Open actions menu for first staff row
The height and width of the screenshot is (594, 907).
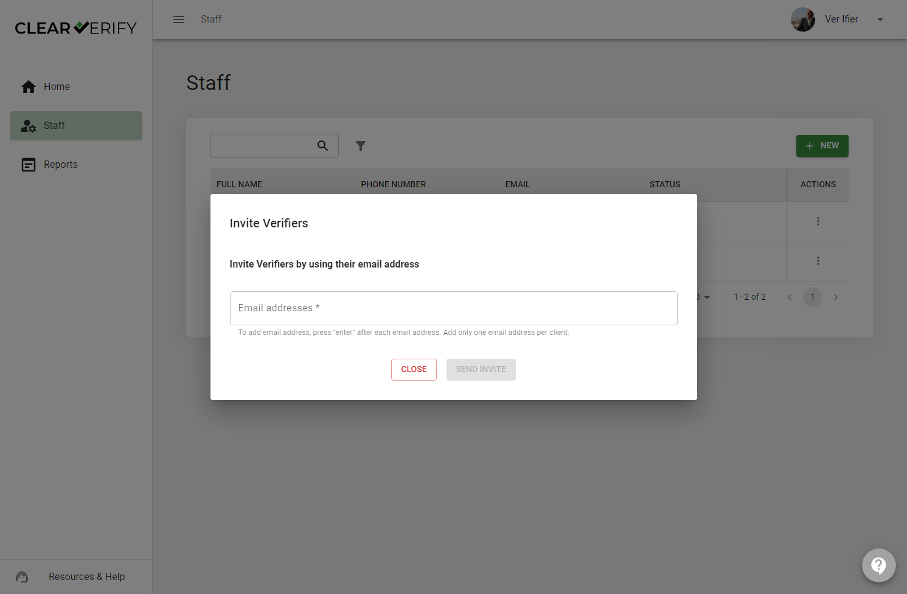click(818, 221)
